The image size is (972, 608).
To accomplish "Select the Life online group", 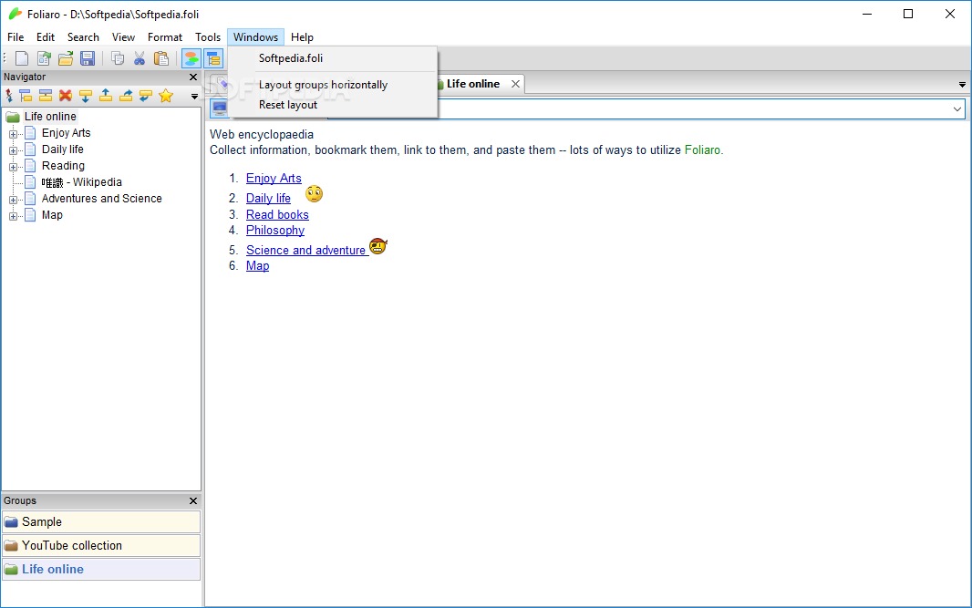I will click(x=101, y=569).
